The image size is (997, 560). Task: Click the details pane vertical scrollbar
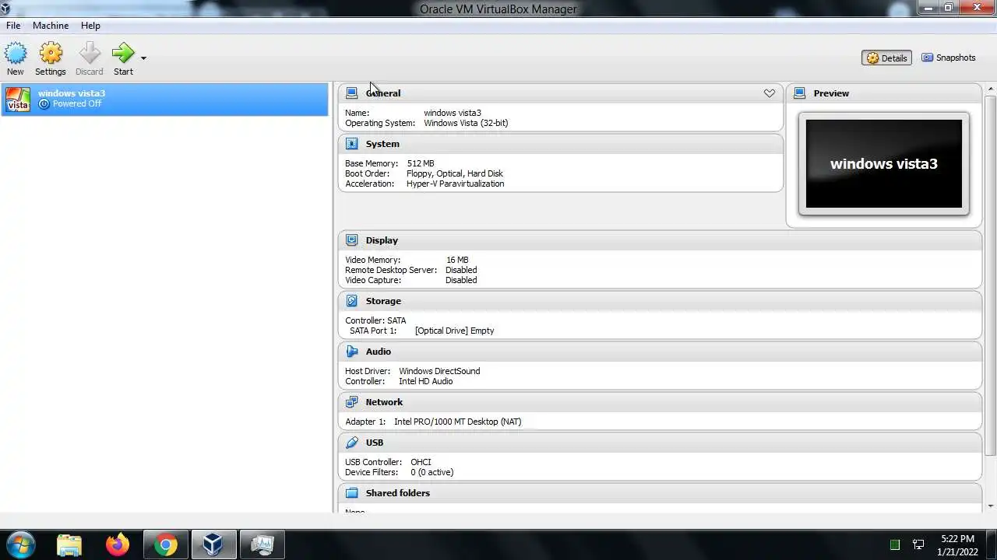point(991,276)
